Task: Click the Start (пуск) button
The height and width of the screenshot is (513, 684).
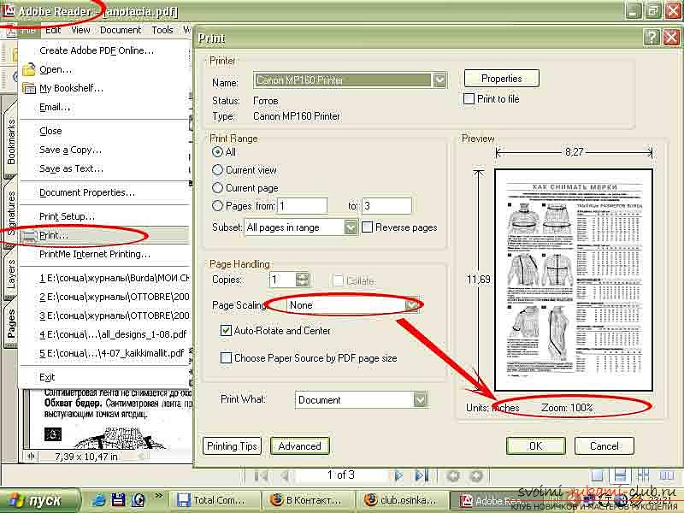Action: [x=39, y=500]
